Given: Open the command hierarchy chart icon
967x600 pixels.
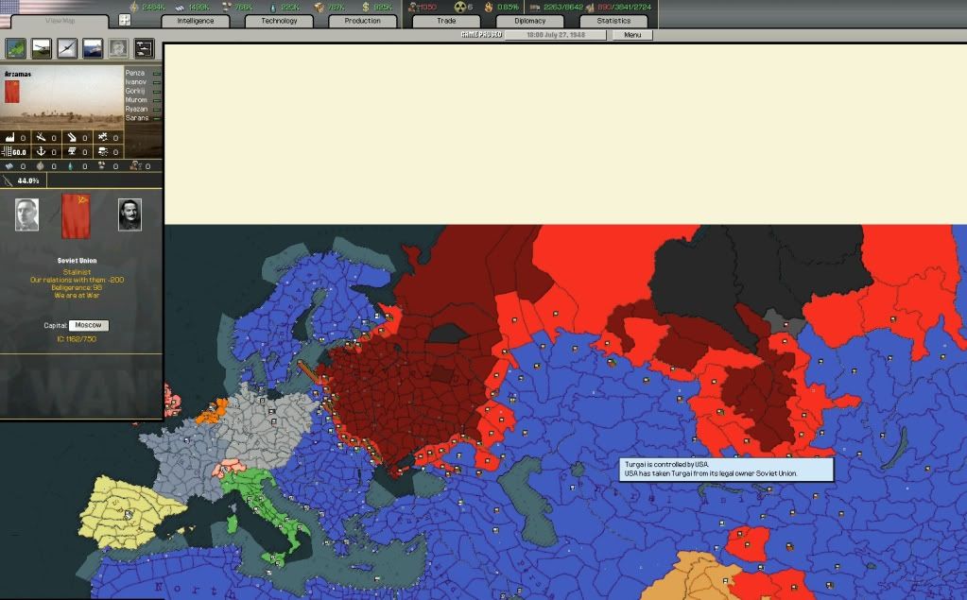Looking at the screenshot, I should click(x=144, y=47).
